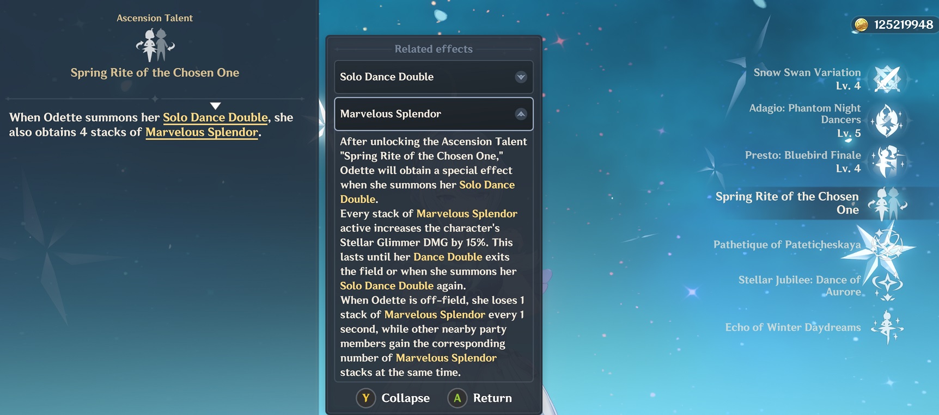Open the Snow Swan Variation talent icon
This screenshot has width=939, height=415.
(x=887, y=79)
